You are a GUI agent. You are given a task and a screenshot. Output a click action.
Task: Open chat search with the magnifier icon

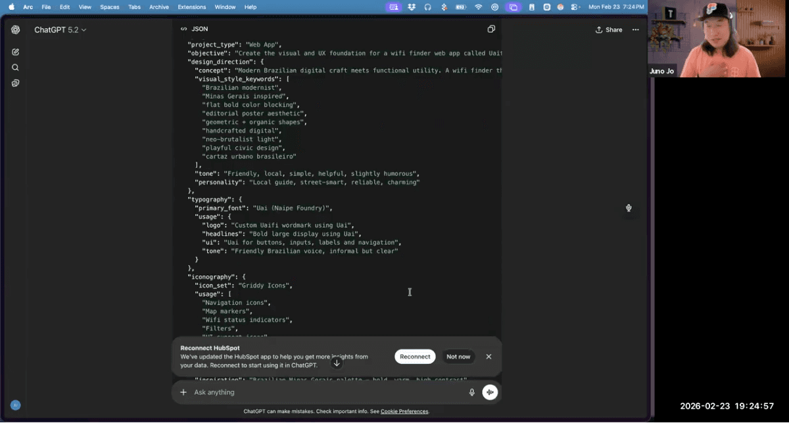(x=16, y=67)
